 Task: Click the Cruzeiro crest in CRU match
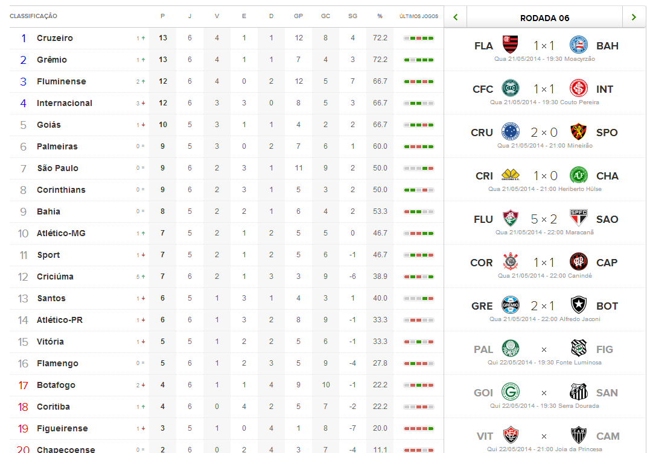coord(511,131)
